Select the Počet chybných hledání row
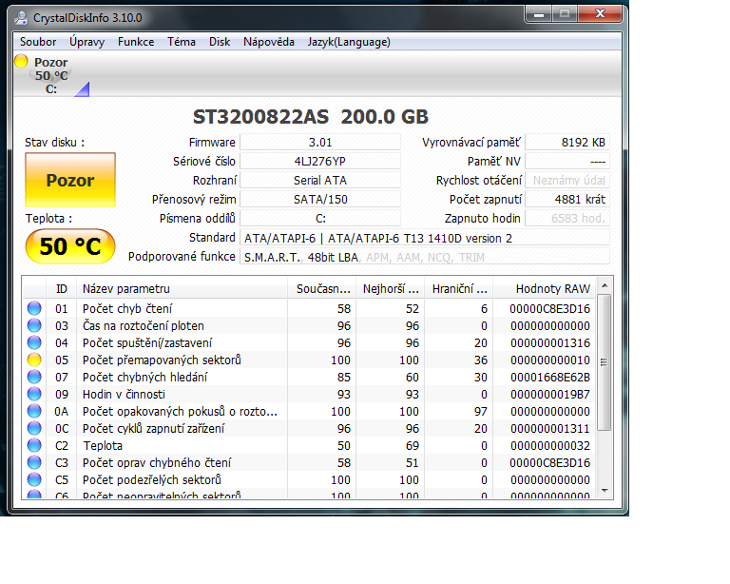 [309, 377]
